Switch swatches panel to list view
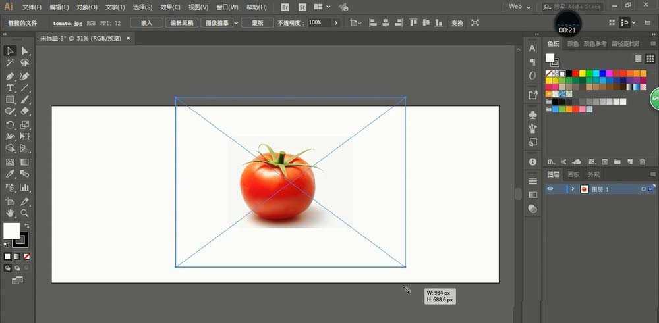Screen dimensions: 659x323 (x=638, y=59)
